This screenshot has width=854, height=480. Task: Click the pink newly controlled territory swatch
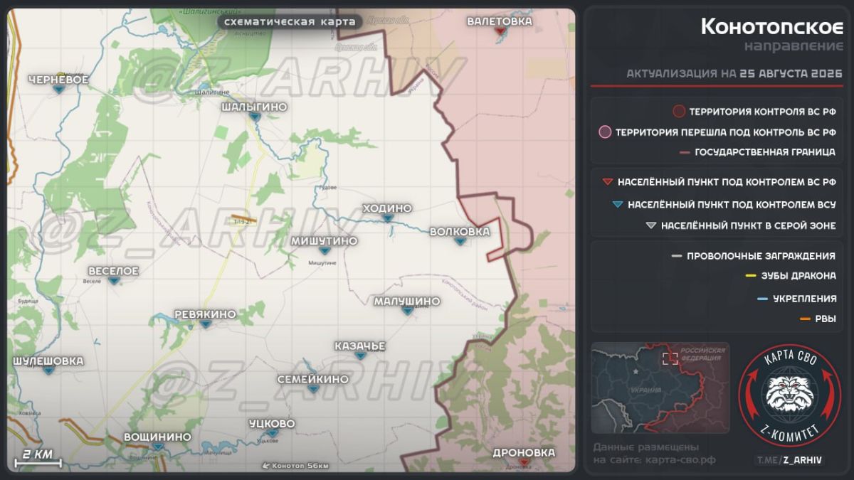(605, 132)
